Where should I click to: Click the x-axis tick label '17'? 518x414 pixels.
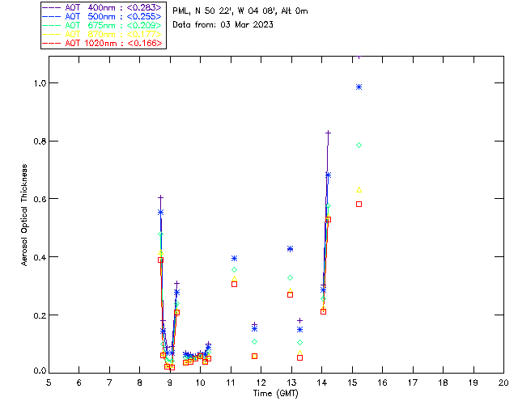(413, 382)
